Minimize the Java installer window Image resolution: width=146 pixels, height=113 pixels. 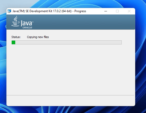pyautogui.click(x=106, y=11)
